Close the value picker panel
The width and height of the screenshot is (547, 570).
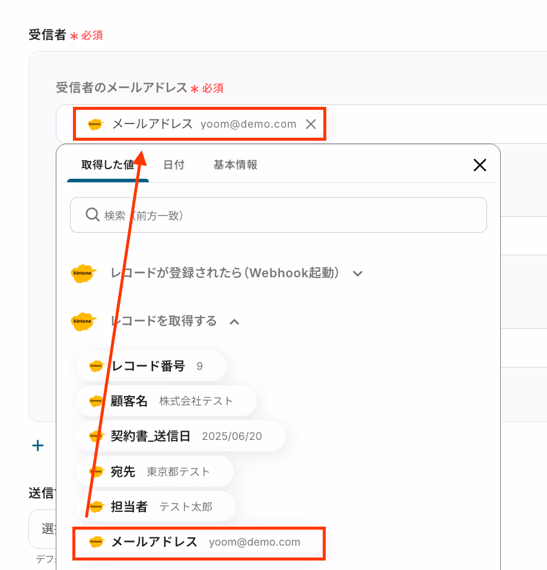(x=480, y=165)
